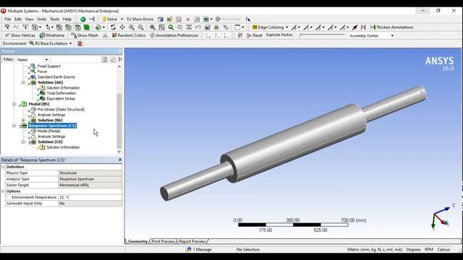Toggle Thicken Annotations
Screen dimensions: 463x260
click(391, 27)
